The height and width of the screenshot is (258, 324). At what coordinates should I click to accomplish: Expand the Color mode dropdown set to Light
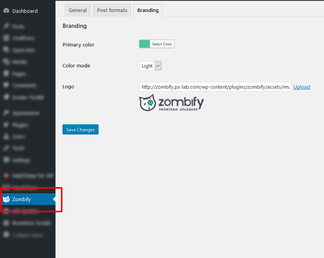click(x=151, y=66)
